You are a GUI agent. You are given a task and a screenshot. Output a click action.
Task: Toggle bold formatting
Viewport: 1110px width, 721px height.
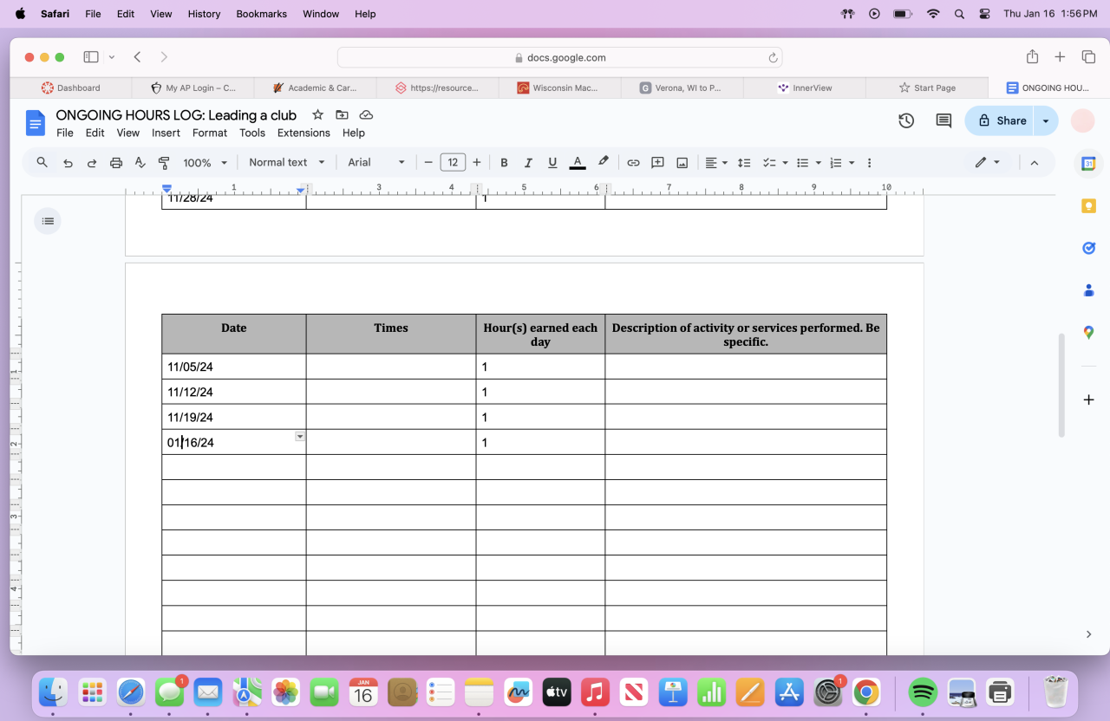click(504, 163)
